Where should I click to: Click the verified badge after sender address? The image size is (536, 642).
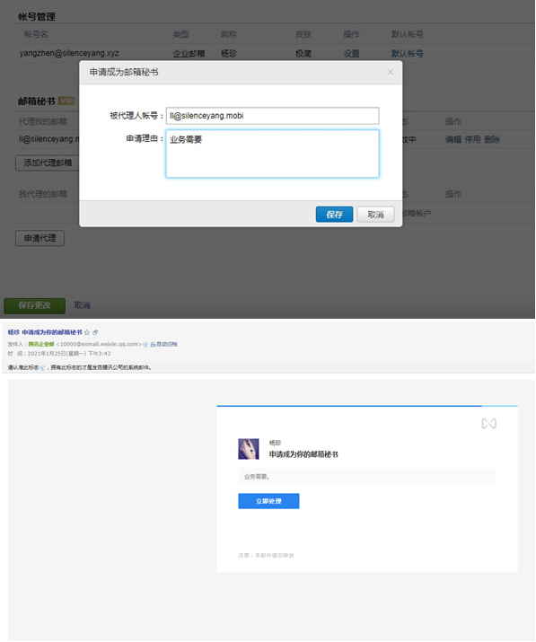(145, 345)
